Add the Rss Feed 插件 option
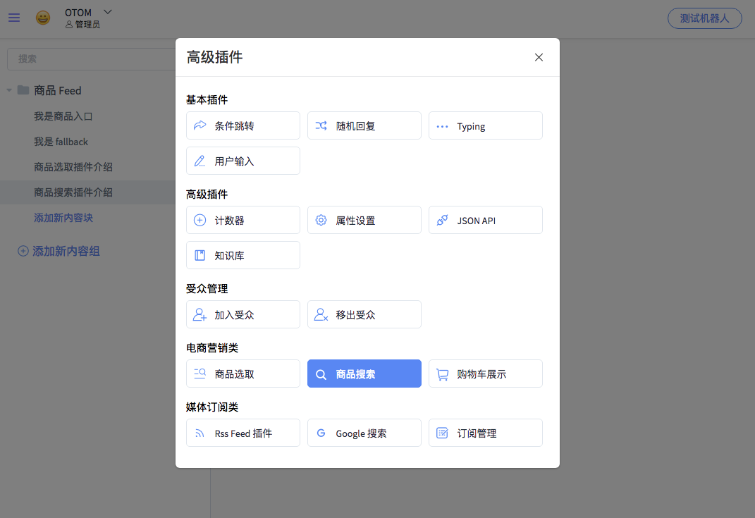755x518 pixels. click(243, 433)
